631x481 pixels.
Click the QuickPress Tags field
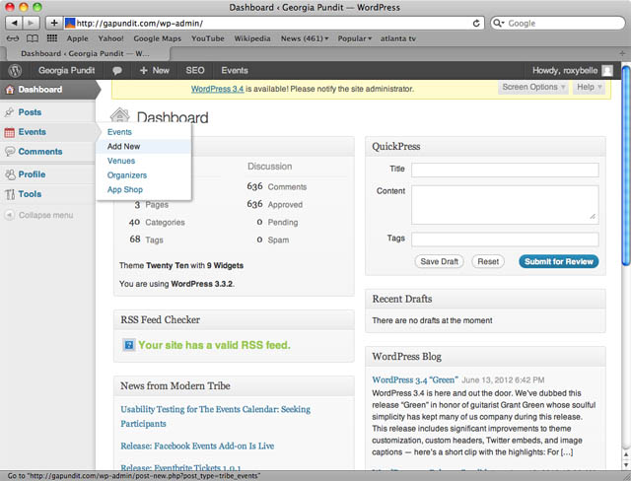coord(505,240)
